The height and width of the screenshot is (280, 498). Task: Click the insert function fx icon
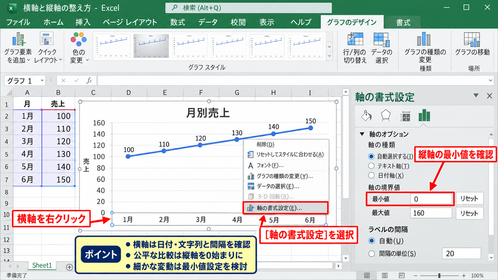pos(89,80)
